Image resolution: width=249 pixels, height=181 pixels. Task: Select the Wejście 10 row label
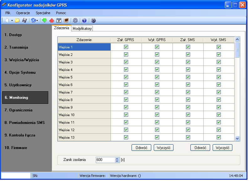coord(84,115)
